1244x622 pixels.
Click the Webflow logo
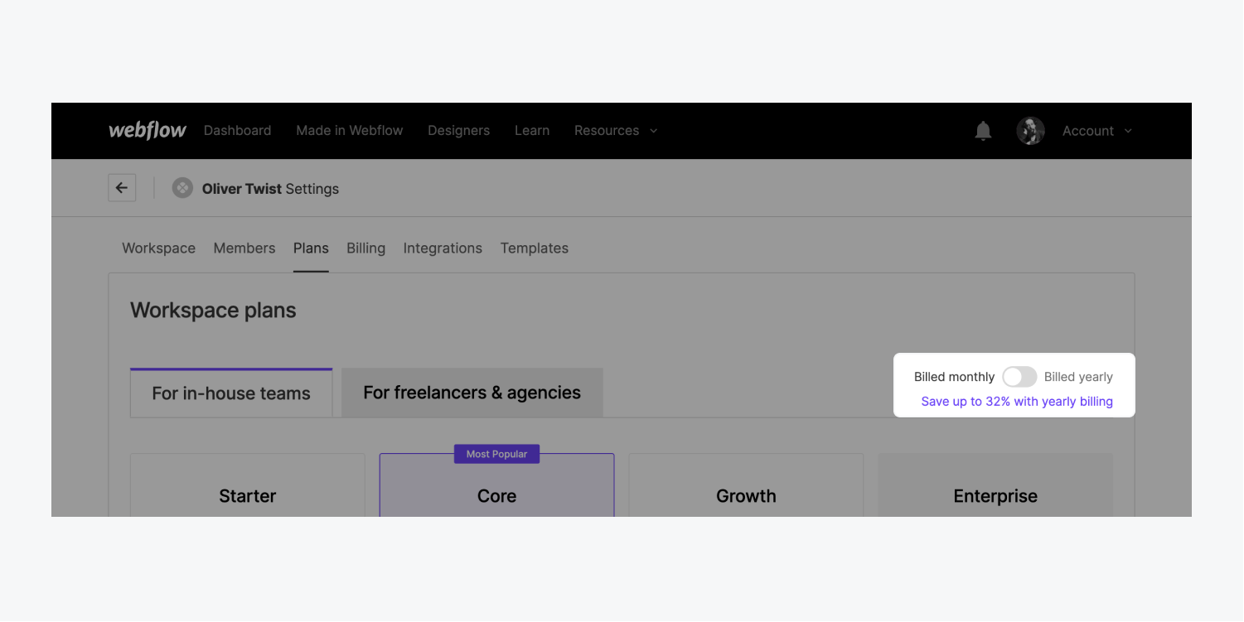[x=148, y=130]
